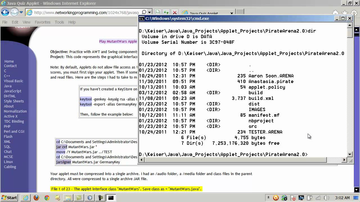Click the cmd horizontal scrollbar thumb
Screen dimensions: 360x202
(235, 160)
